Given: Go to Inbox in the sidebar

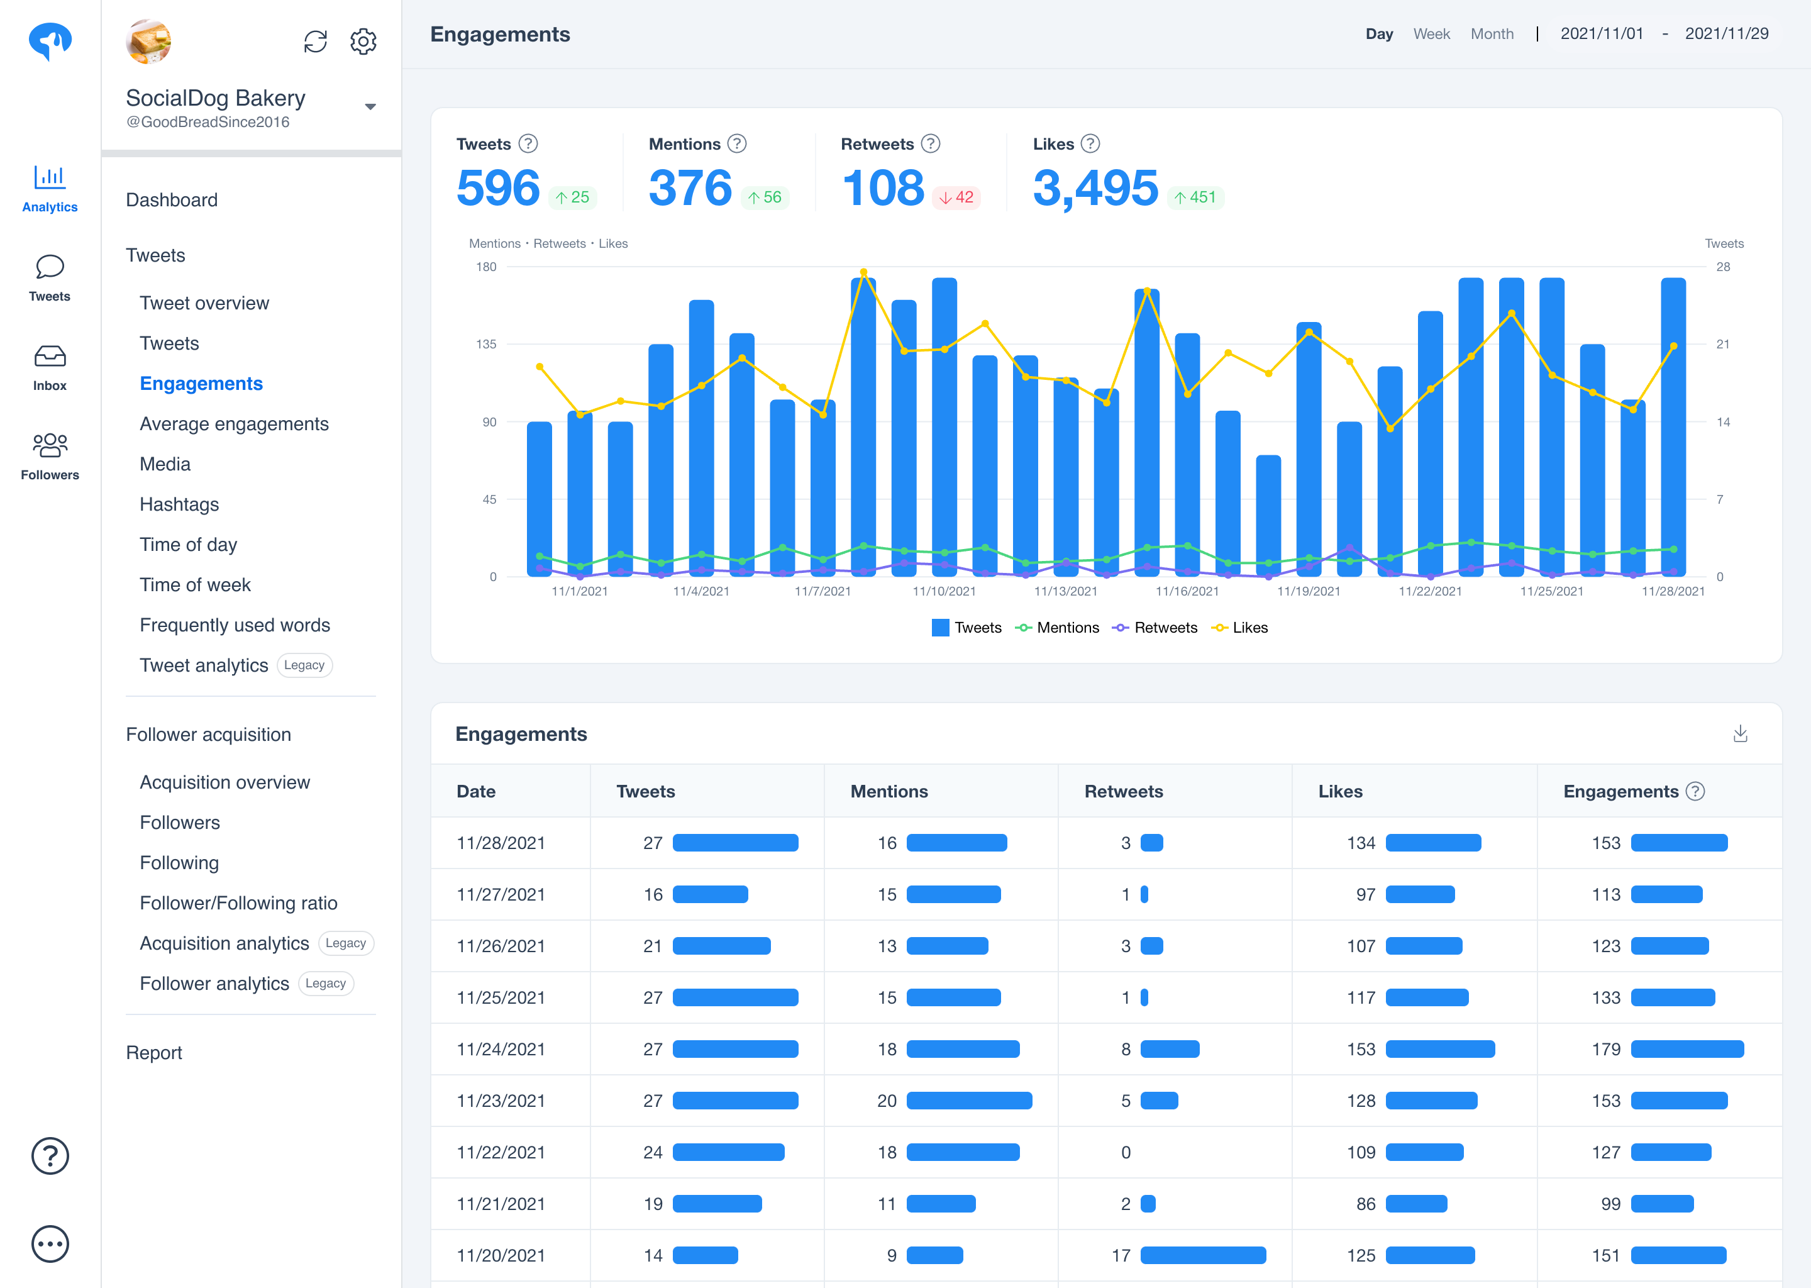Looking at the screenshot, I should (49, 367).
